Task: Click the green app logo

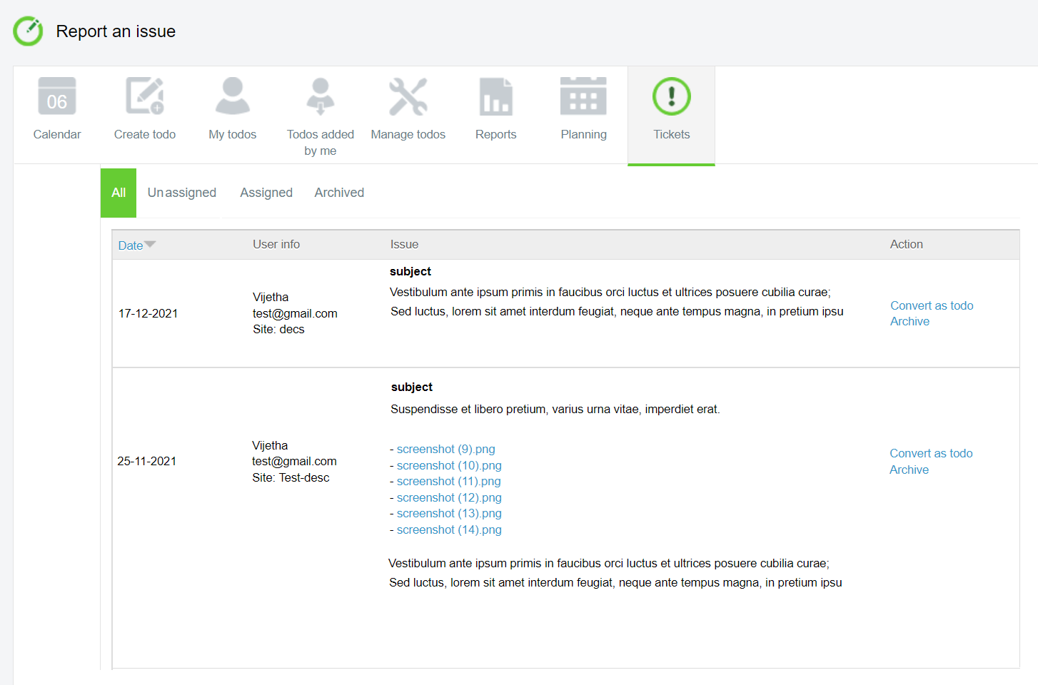Action: [x=28, y=31]
